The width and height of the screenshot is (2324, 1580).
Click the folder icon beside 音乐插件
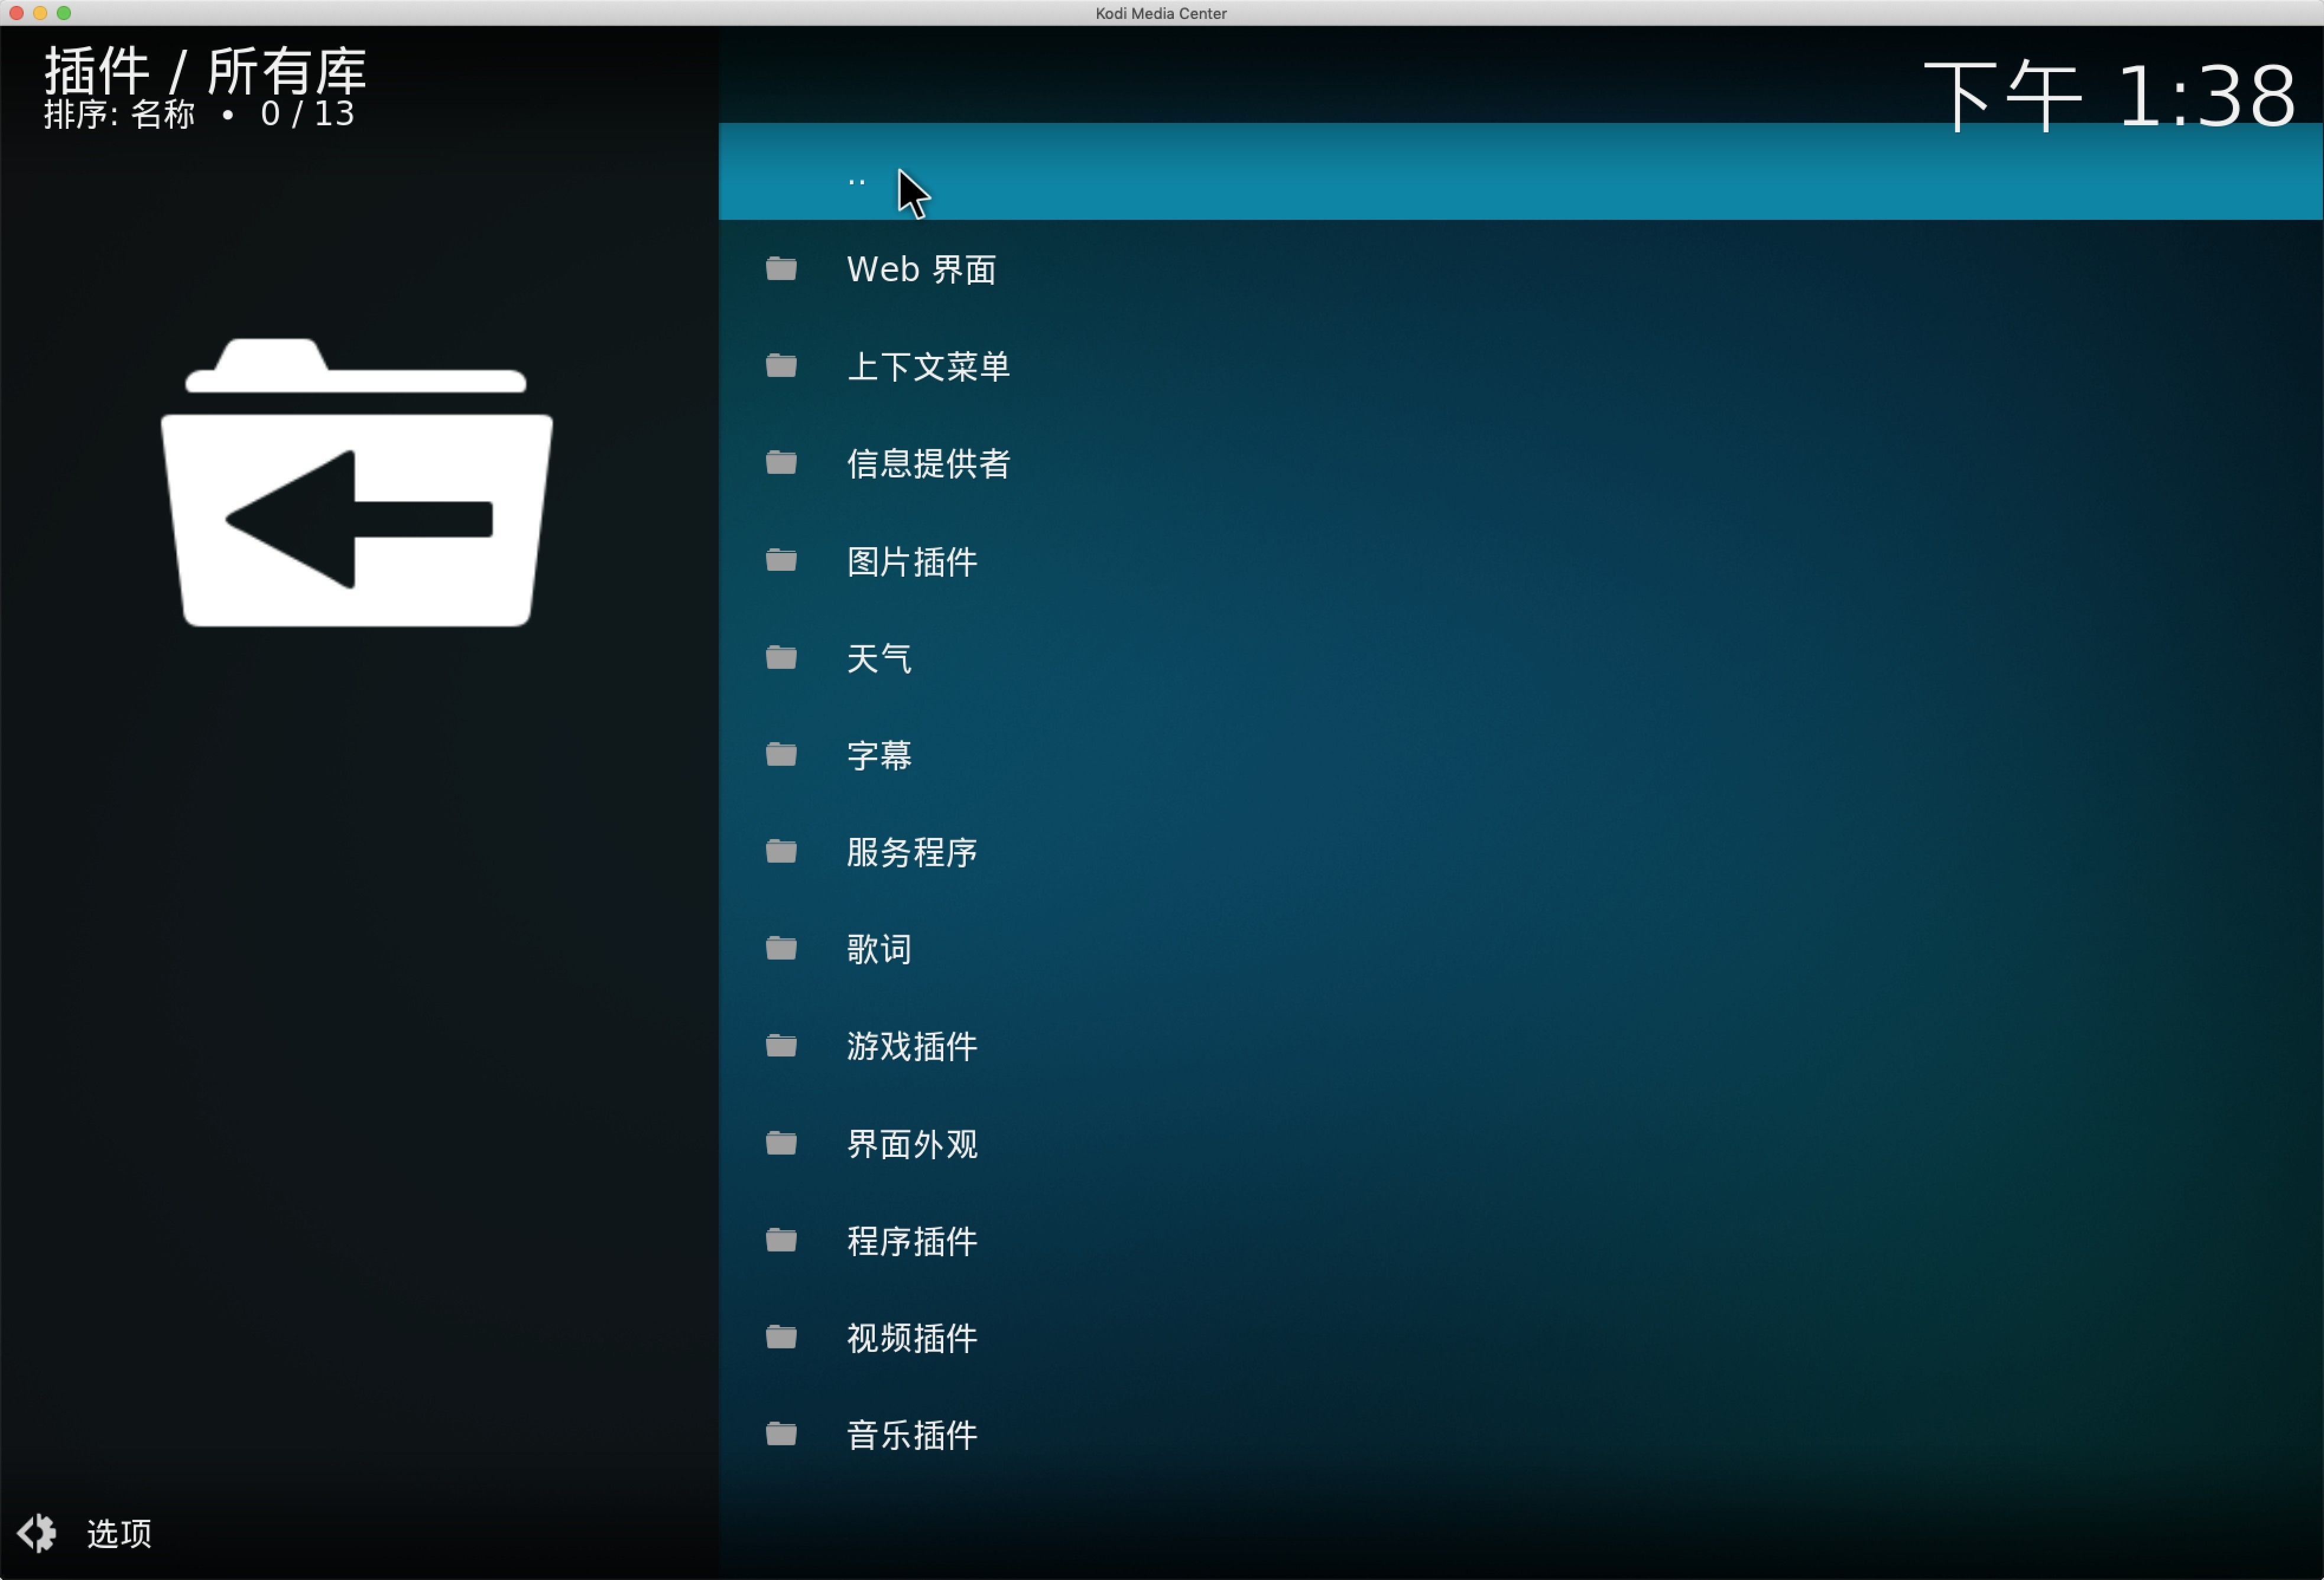tap(781, 1435)
